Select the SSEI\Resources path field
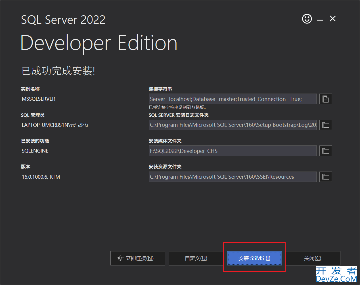Screen dimensions: 360x285 coord(233,177)
